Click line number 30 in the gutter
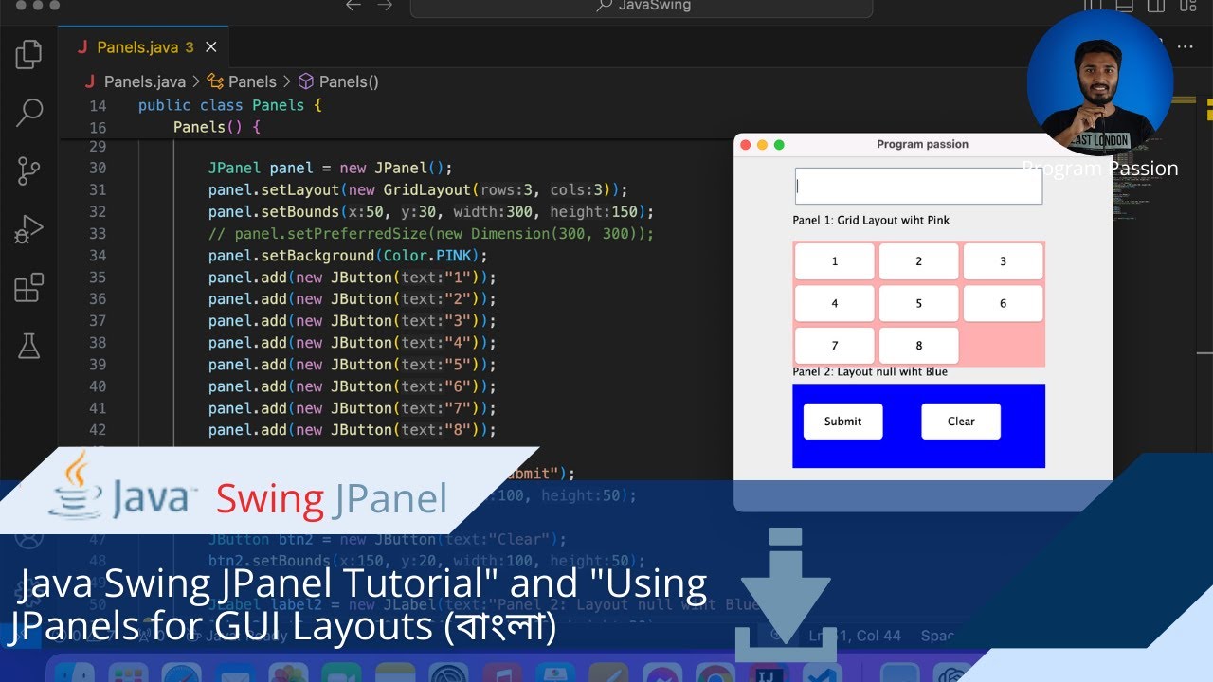This screenshot has height=682, width=1213. (x=97, y=168)
